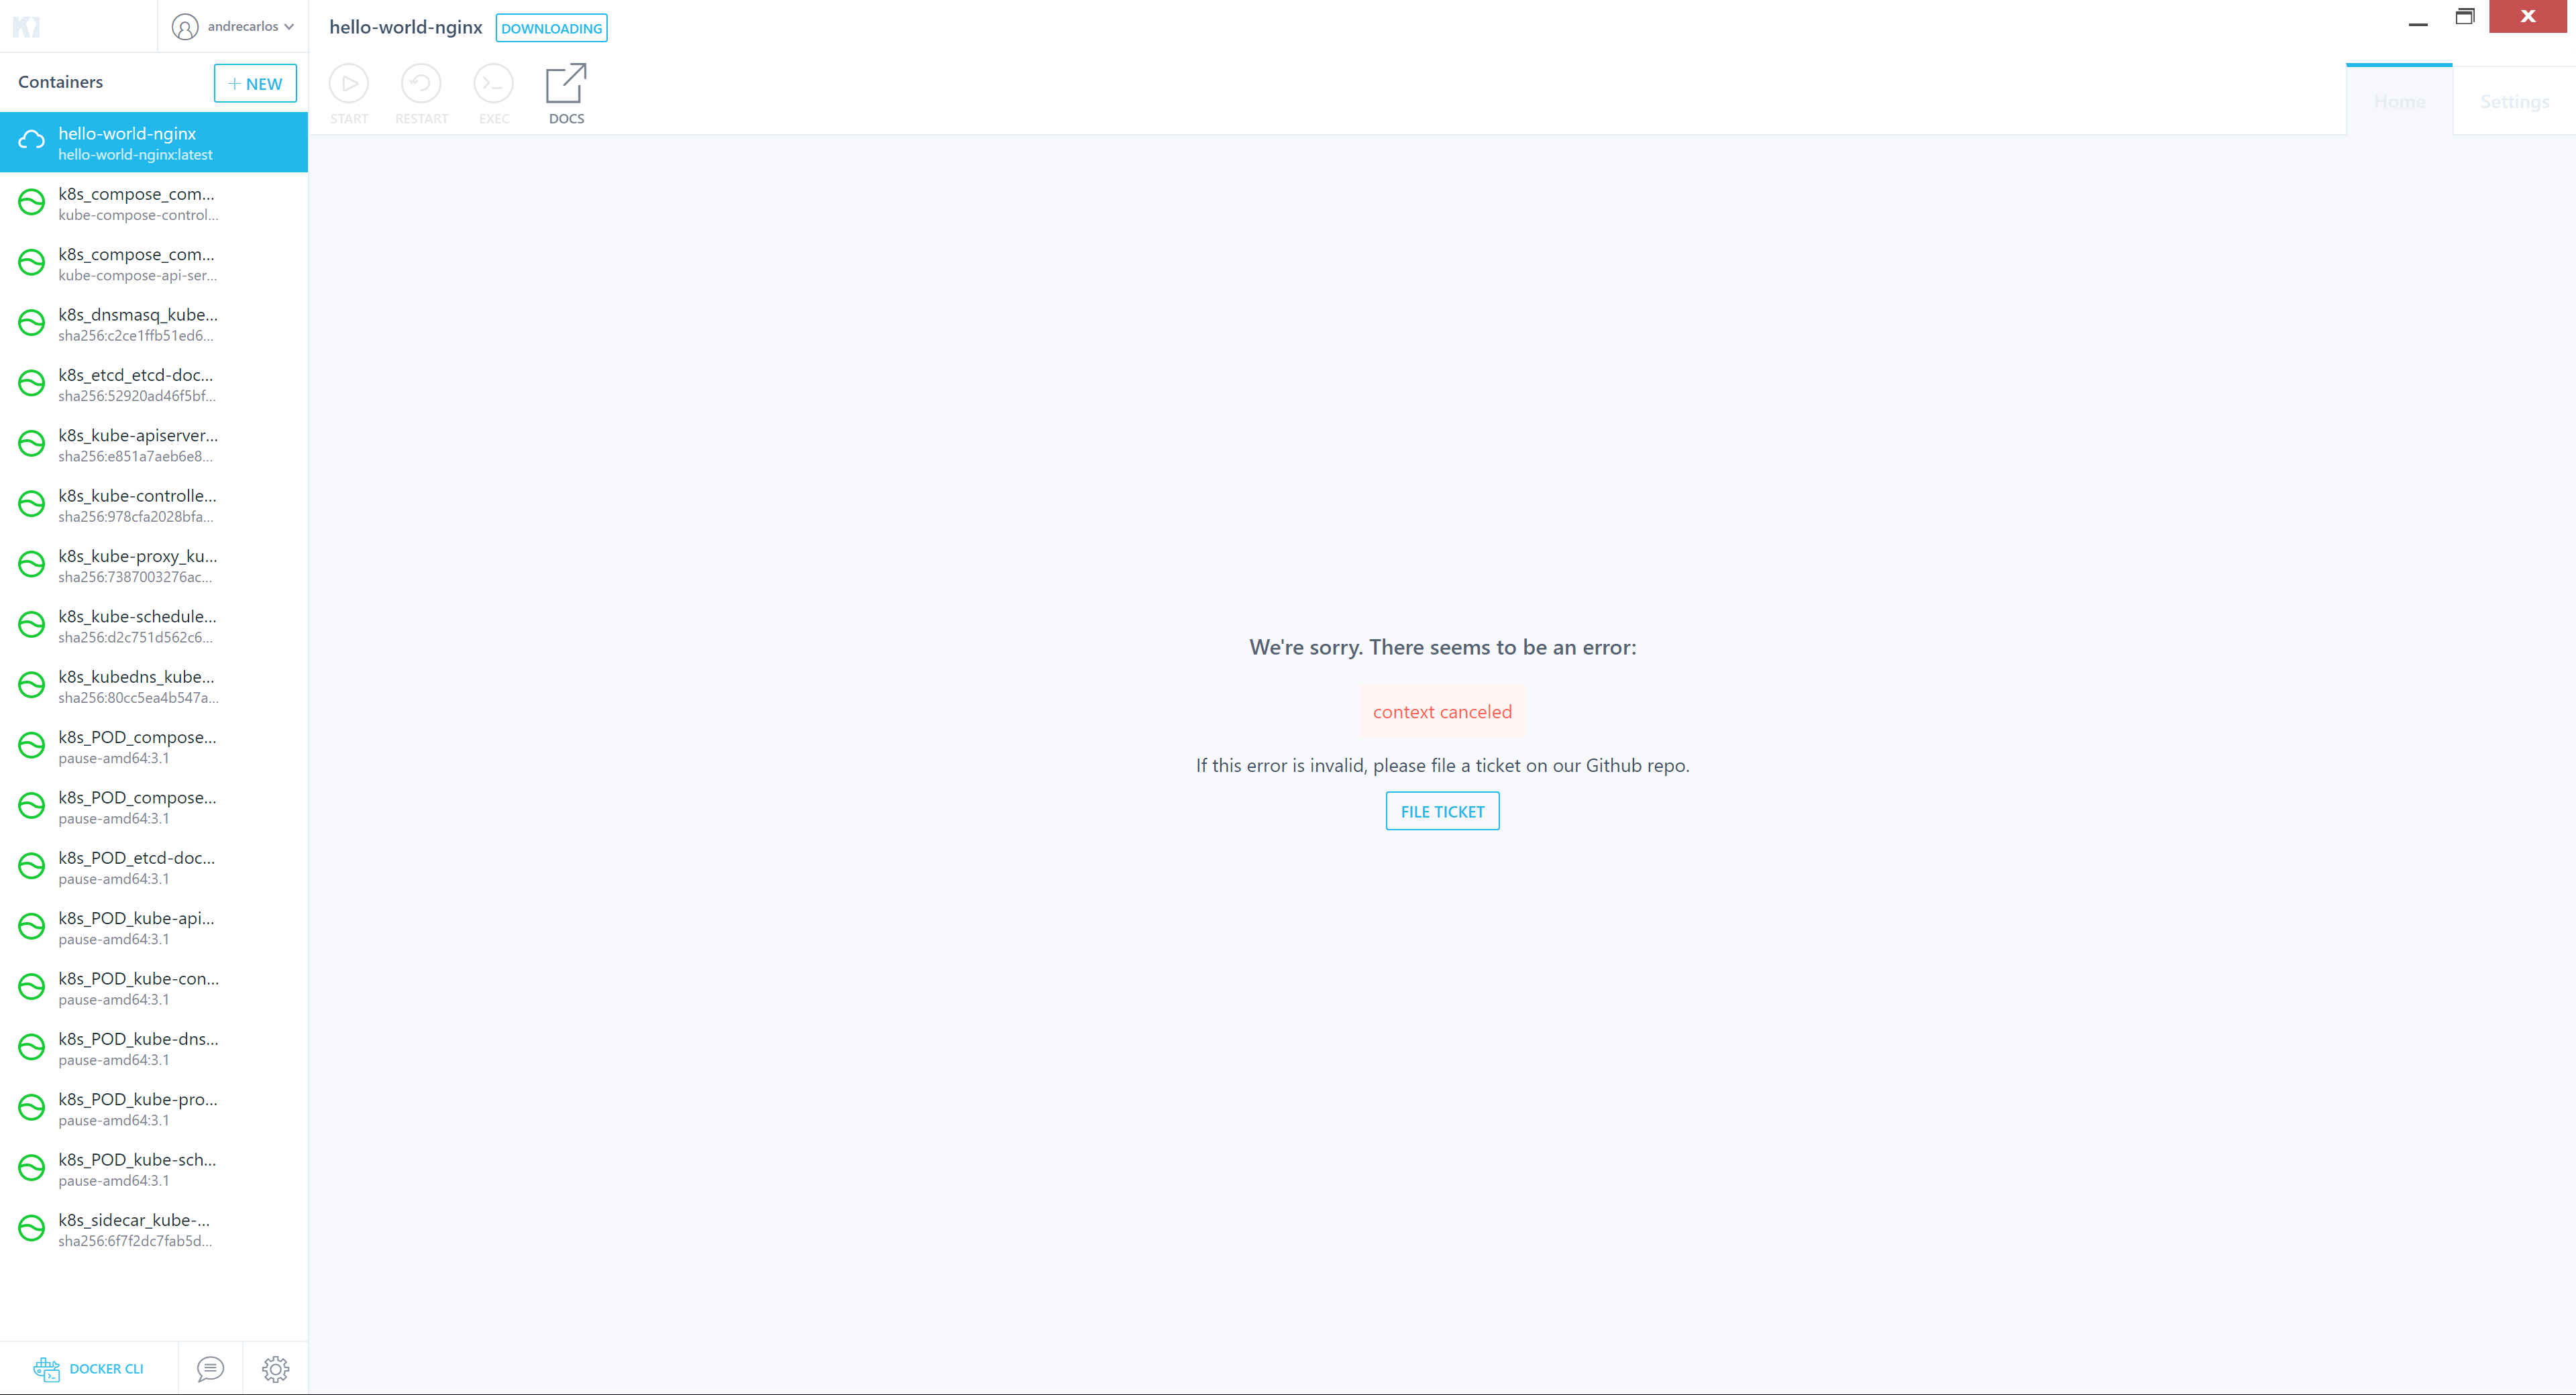Click the START container icon
Viewport: 2576px width, 1395px height.
[349, 84]
